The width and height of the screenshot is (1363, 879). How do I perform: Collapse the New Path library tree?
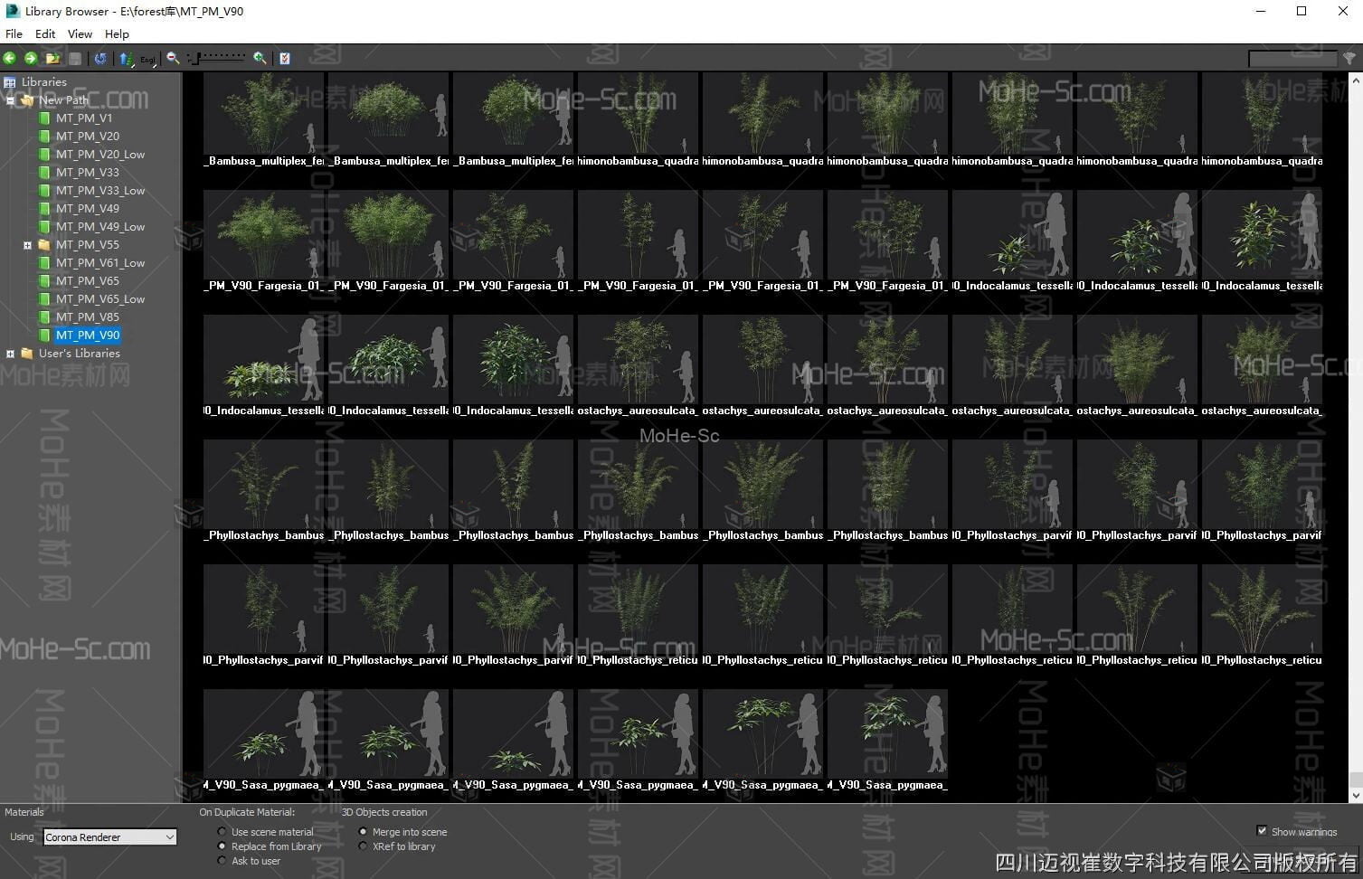pyautogui.click(x=12, y=99)
